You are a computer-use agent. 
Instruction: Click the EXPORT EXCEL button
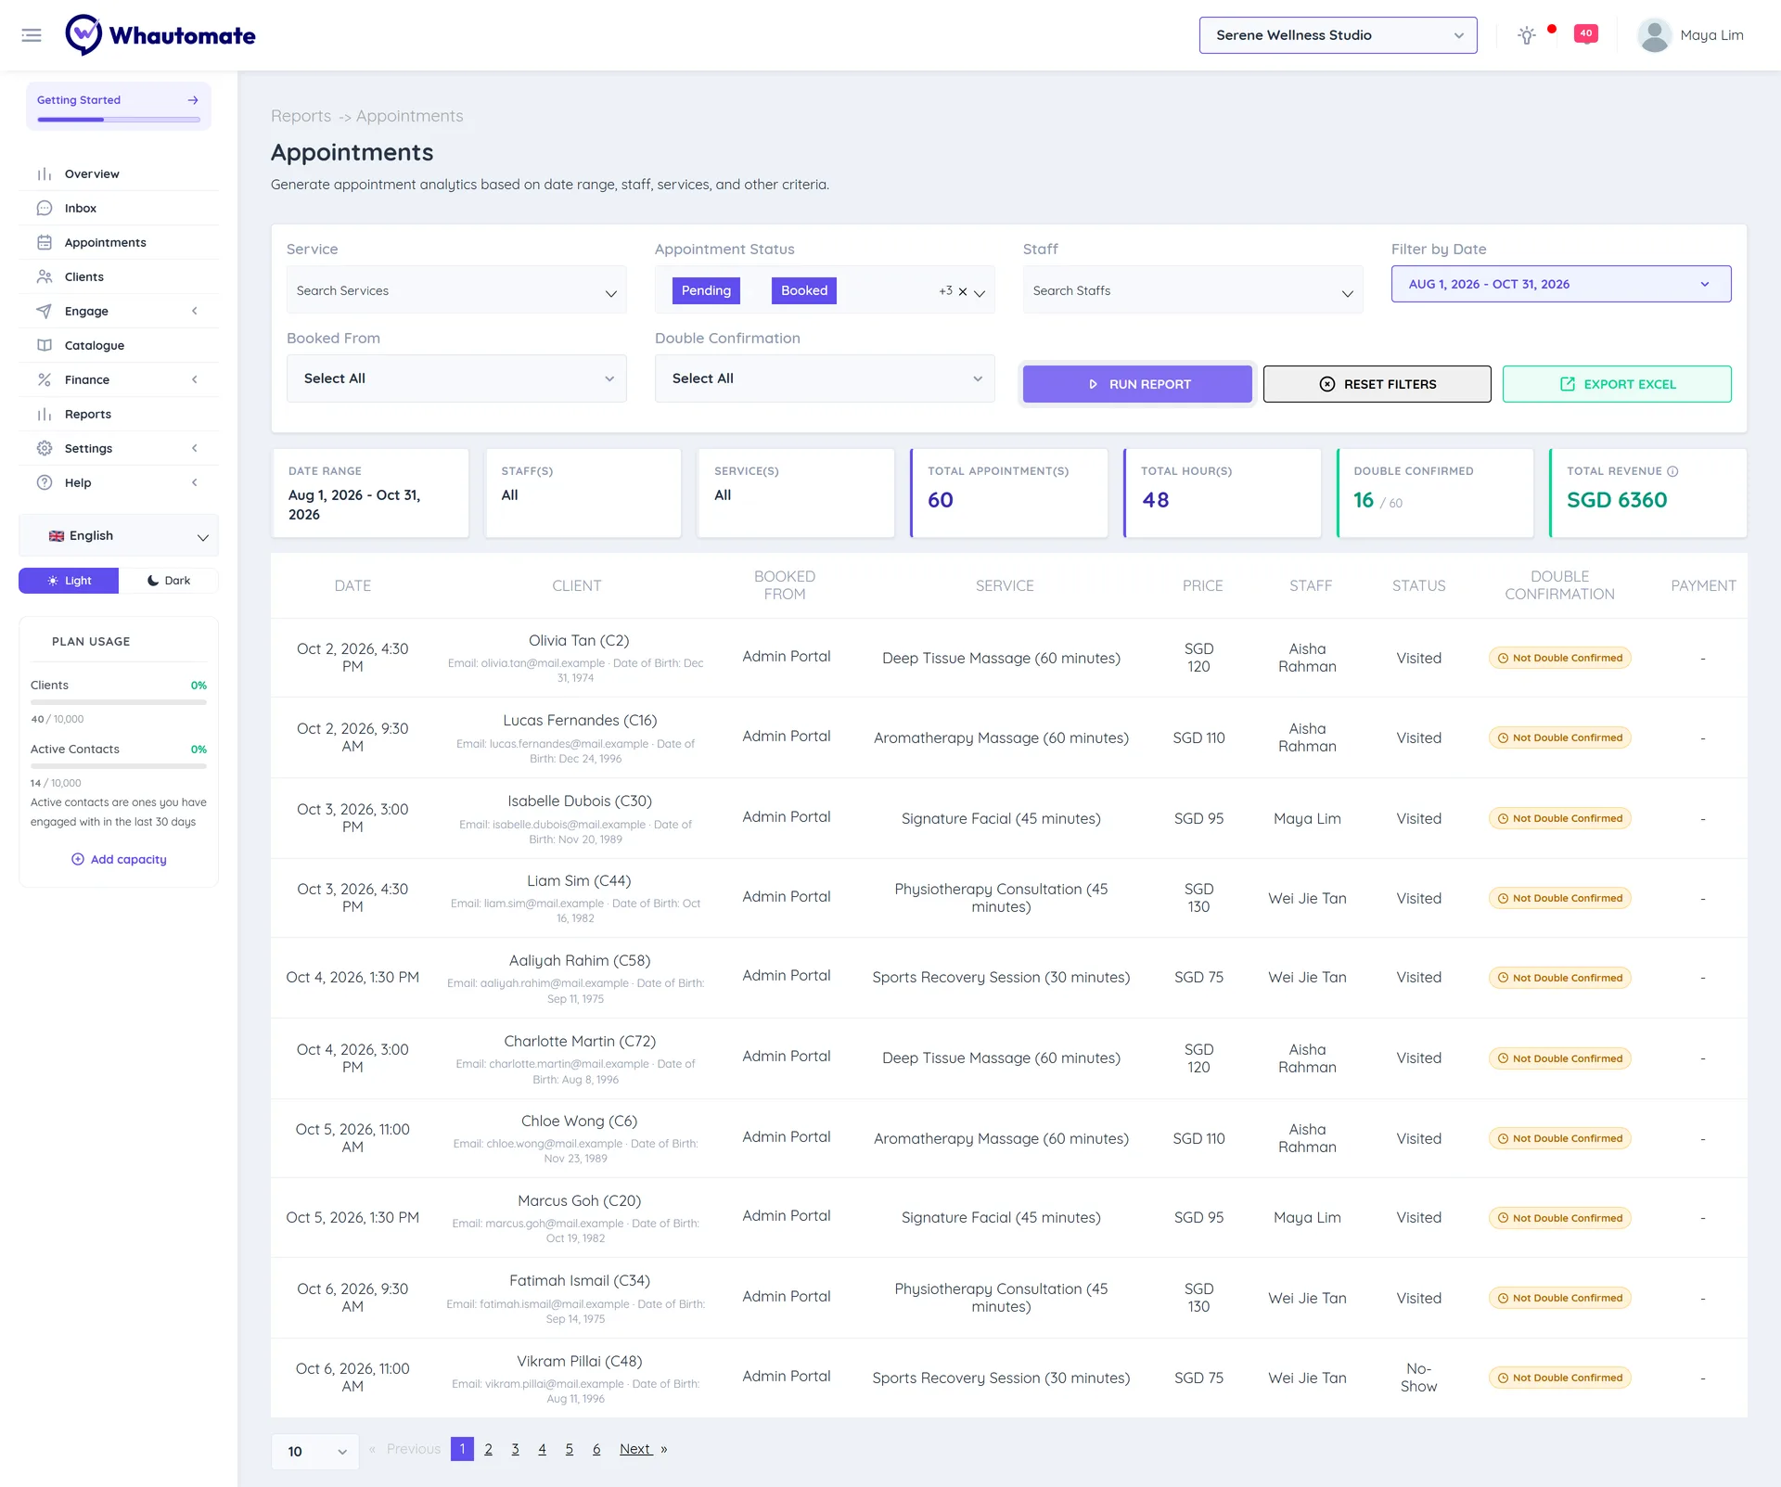pos(1617,384)
